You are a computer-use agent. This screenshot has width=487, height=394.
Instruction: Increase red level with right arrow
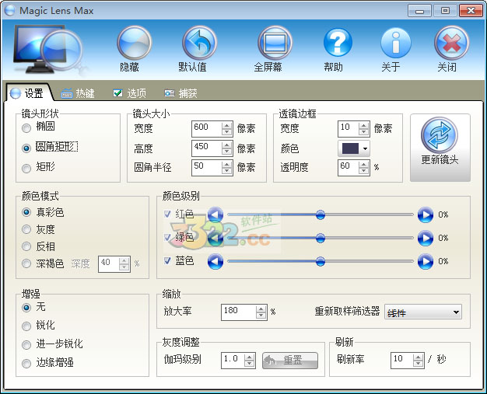click(x=426, y=214)
